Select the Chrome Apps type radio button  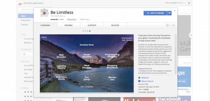(x=22, y=39)
